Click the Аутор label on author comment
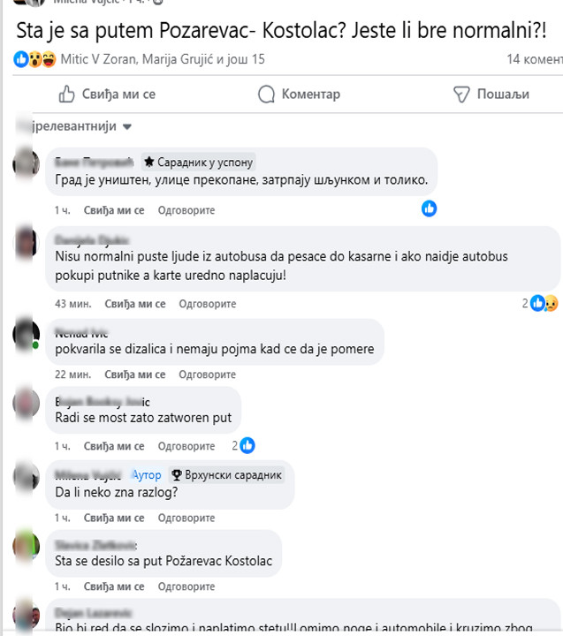Image resolution: width=563 pixels, height=636 pixels. [x=146, y=474]
